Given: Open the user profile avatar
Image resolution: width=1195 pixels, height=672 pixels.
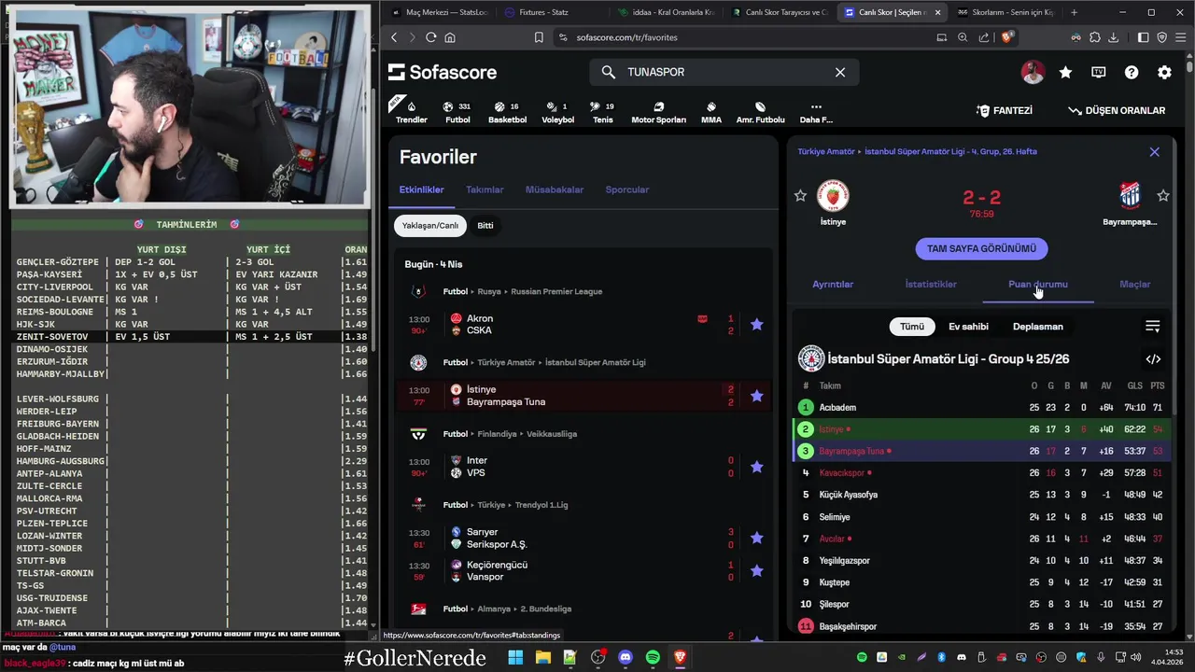Looking at the screenshot, I should pos(1033,72).
